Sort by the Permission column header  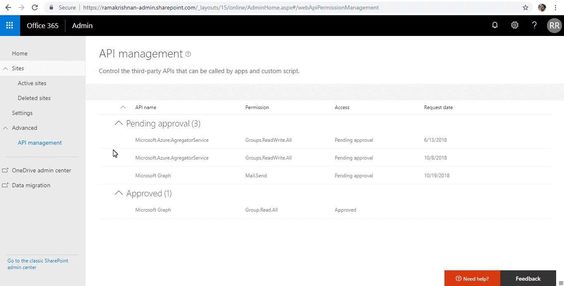(x=257, y=107)
